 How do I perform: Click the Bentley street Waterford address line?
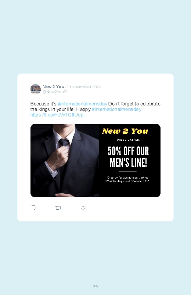(127, 181)
